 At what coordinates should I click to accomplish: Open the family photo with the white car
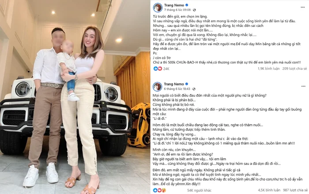(75, 97)
